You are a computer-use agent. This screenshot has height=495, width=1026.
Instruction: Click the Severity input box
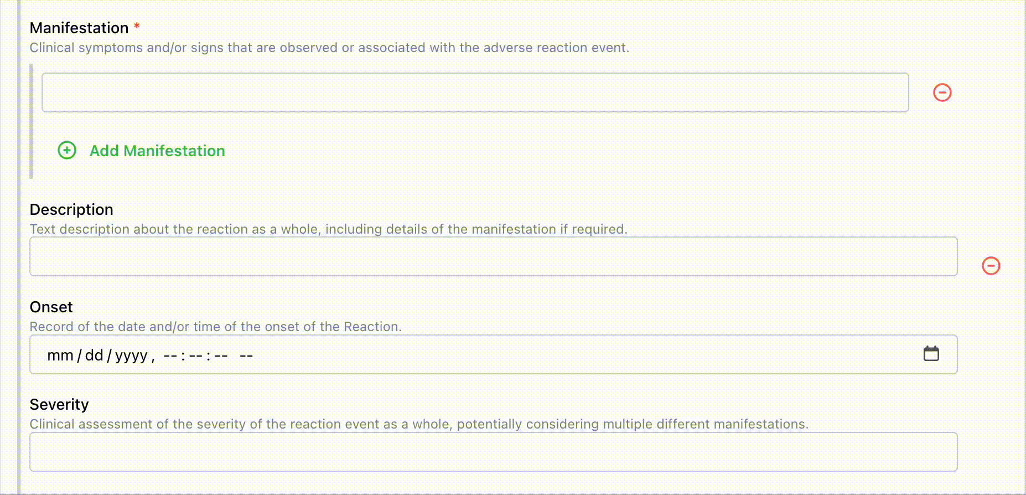tap(493, 452)
